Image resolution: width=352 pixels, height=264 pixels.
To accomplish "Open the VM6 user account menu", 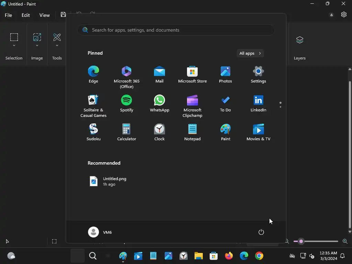I will (100, 232).
